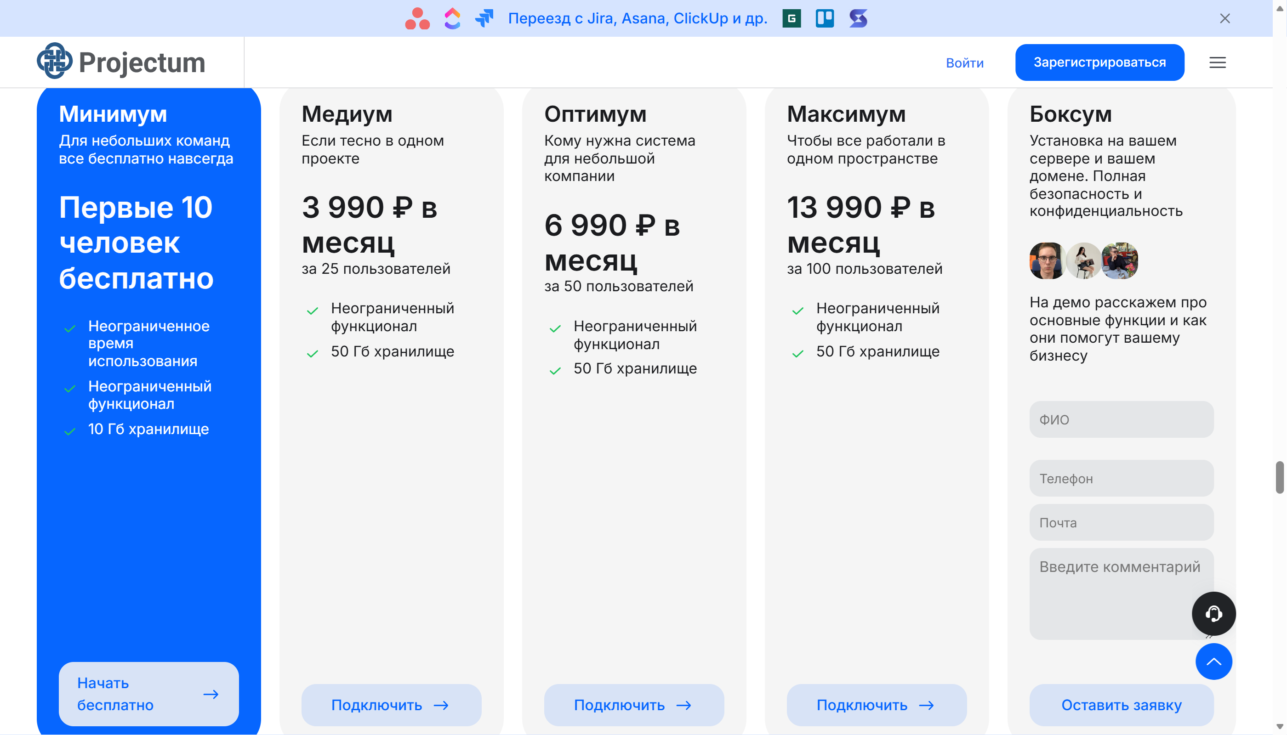The height and width of the screenshot is (735, 1287).
Task: Click the ClickUp logo in the banner
Action: click(452, 19)
